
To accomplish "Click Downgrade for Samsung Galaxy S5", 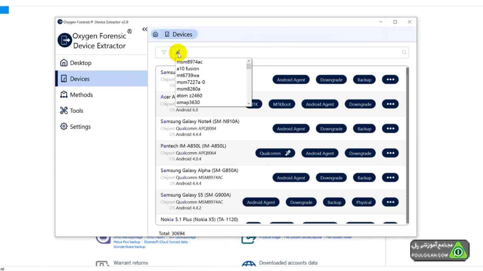I will click(301, 202).
